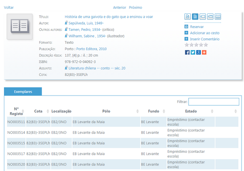Go to Anterior record
This screenshot has height=171, width=244.
(x=119, y=8)
